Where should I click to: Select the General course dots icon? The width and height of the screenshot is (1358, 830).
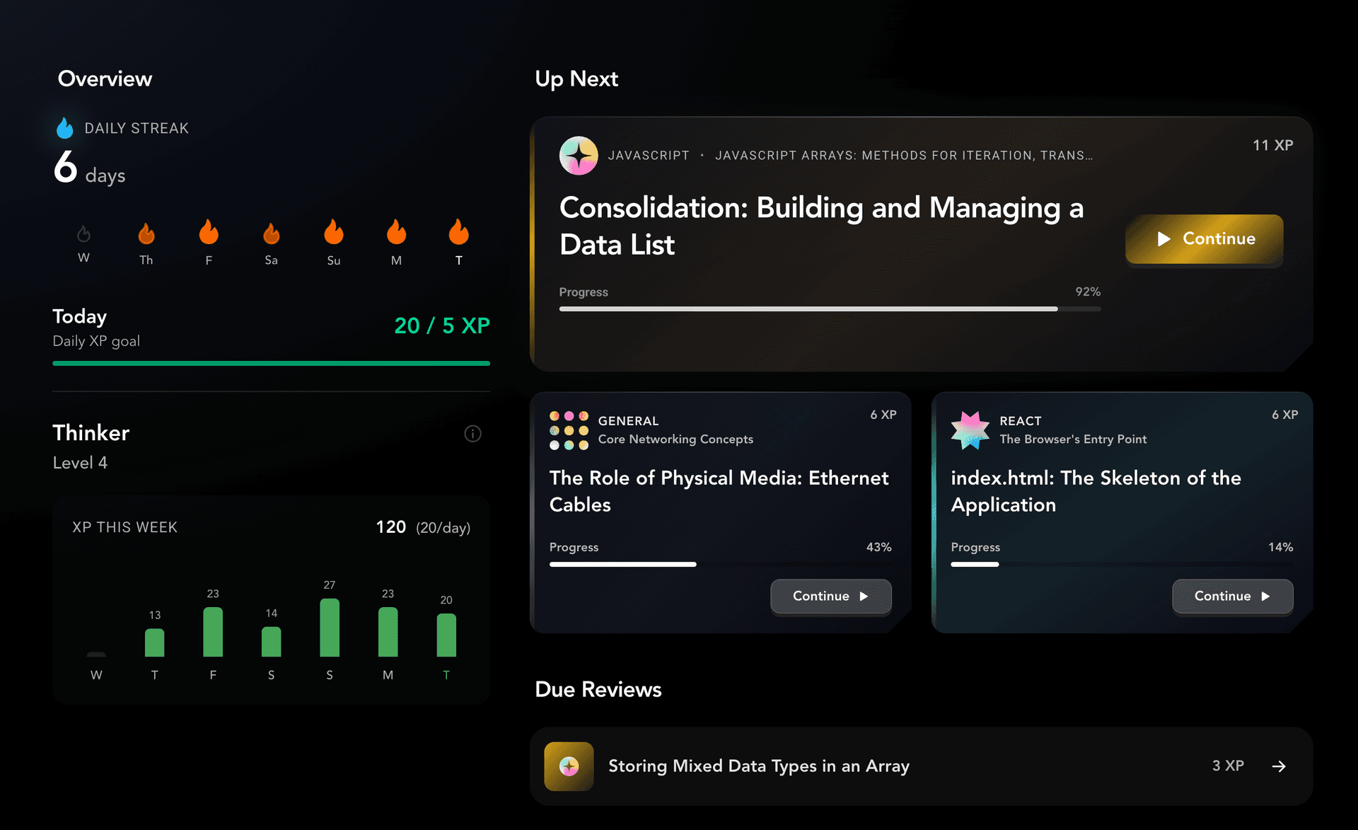[x=568, y=430]
